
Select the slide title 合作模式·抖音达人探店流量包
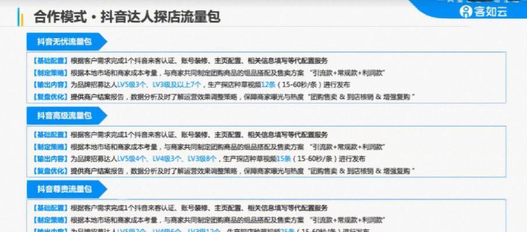(127, 17)
